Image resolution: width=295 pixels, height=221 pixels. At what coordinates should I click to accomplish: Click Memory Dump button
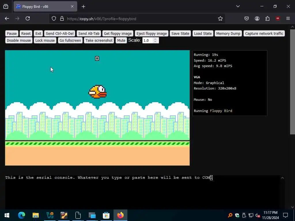pos(228,33)
